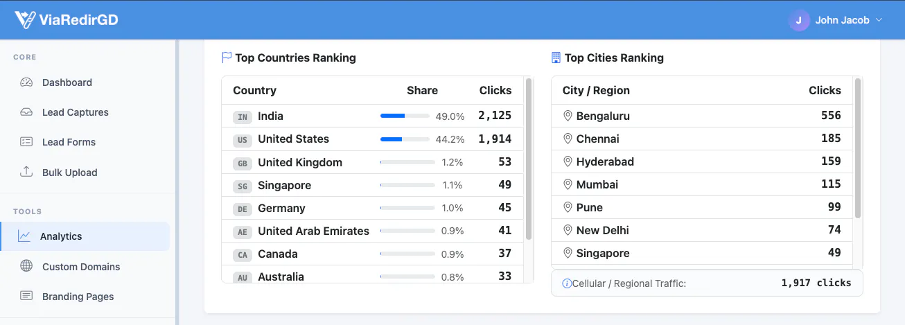Click the Clicks column header in countries
The width and height of the screenshot is (905, 325).
(x=495, y=90)
